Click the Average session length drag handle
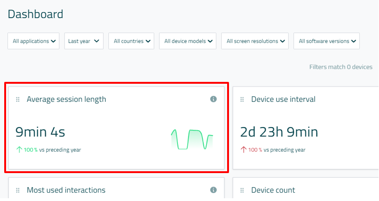 click(x=18, y=100)
